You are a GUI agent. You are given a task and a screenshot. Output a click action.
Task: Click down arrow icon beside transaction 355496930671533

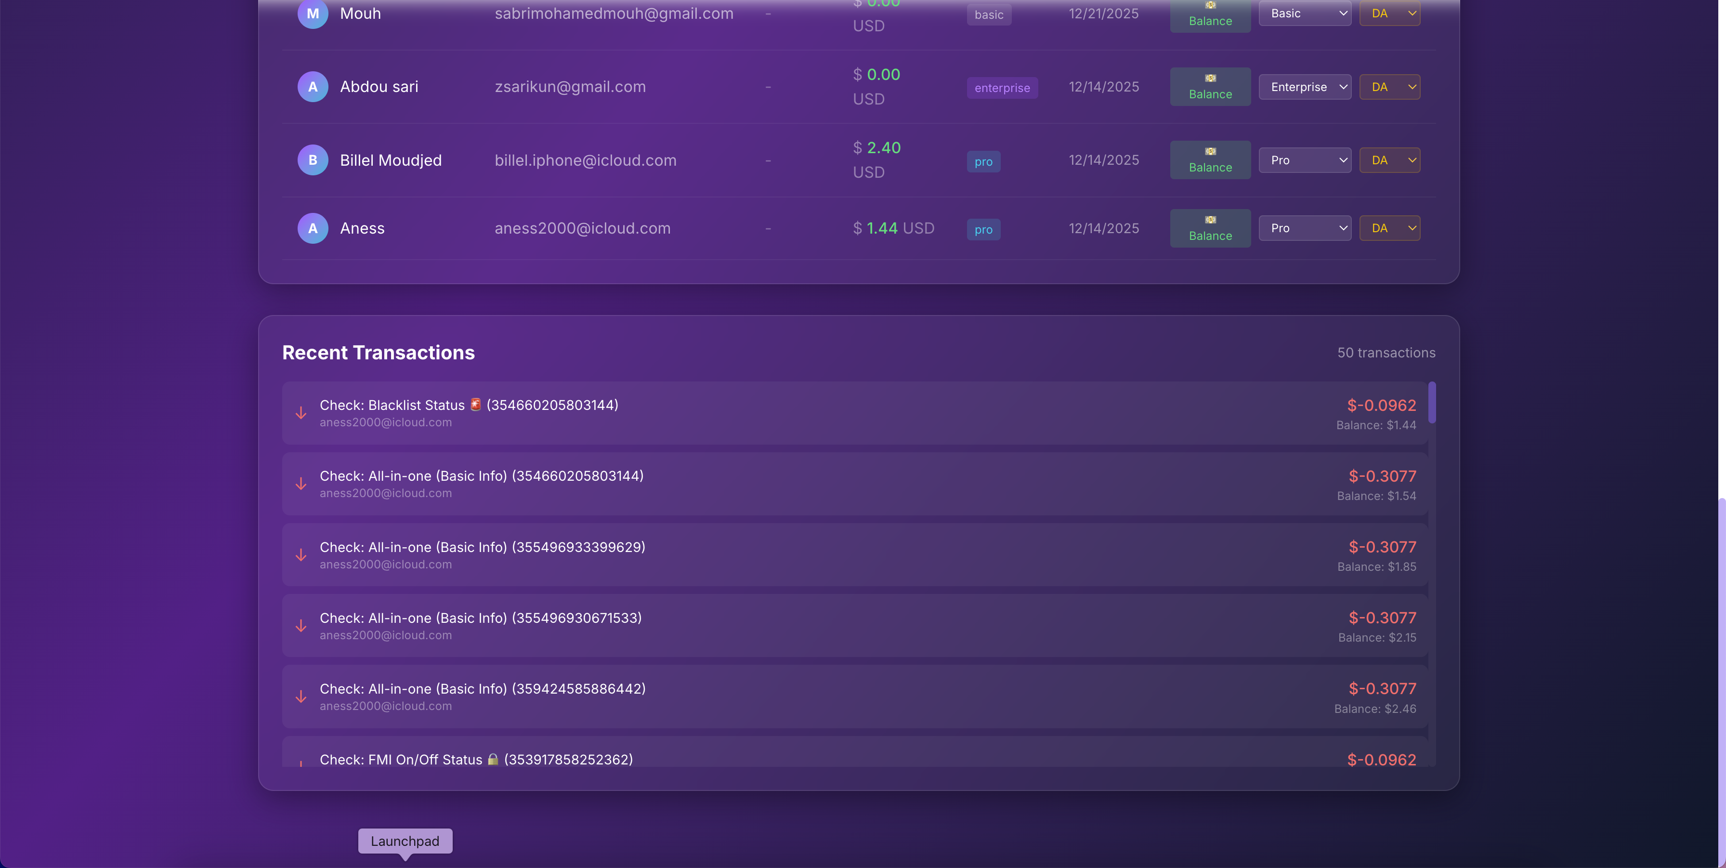[301, 625]
